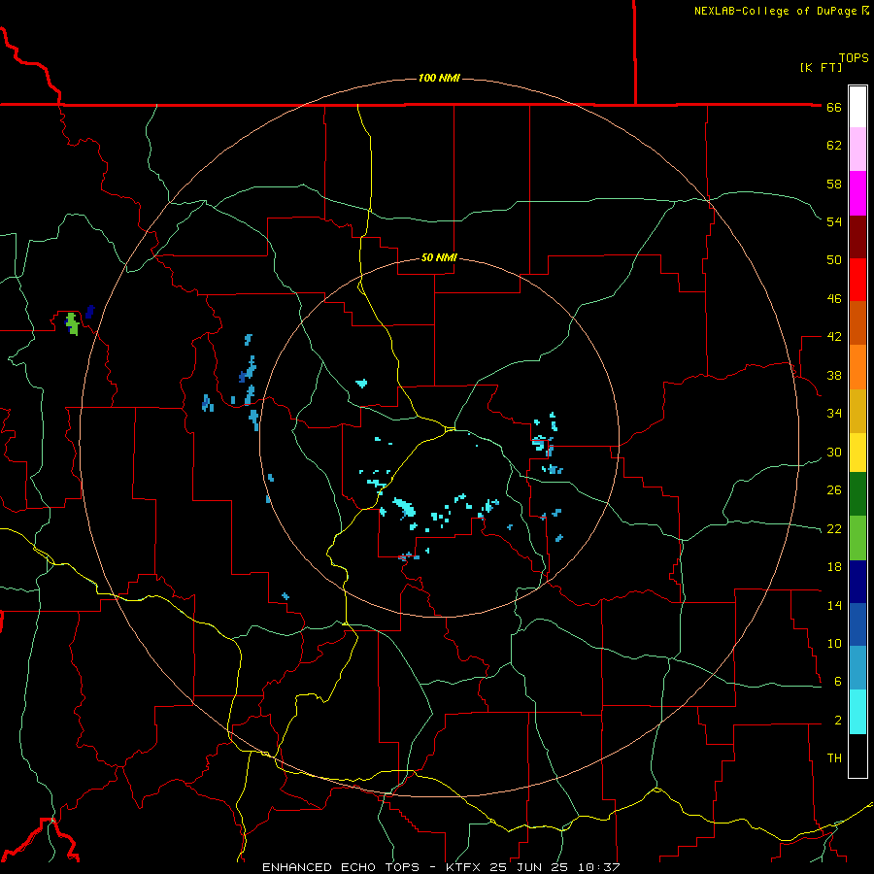Click the legend value "46"
Image resolution: width=874 pixels, height=874 pixels.
coord(834,299)
